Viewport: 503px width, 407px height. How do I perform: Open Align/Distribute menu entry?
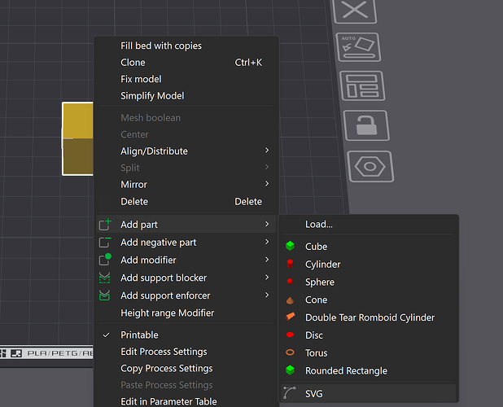pos(154,151)
